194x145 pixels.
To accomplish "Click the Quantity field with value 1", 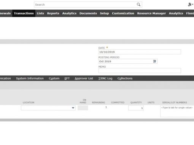I will click(136, 108).
